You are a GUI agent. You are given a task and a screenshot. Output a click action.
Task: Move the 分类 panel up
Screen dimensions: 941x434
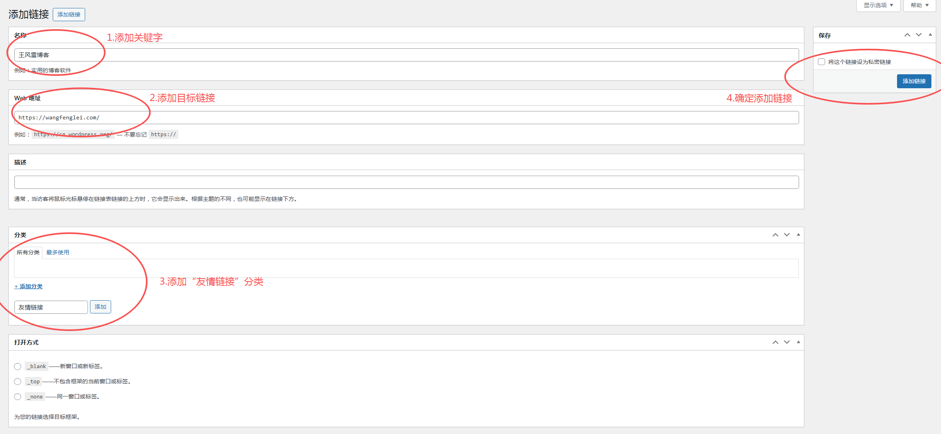775,235
